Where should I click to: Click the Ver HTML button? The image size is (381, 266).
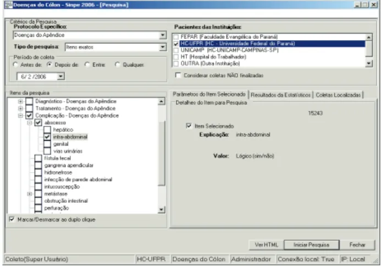pyautogui.click(x=266, y=245)
